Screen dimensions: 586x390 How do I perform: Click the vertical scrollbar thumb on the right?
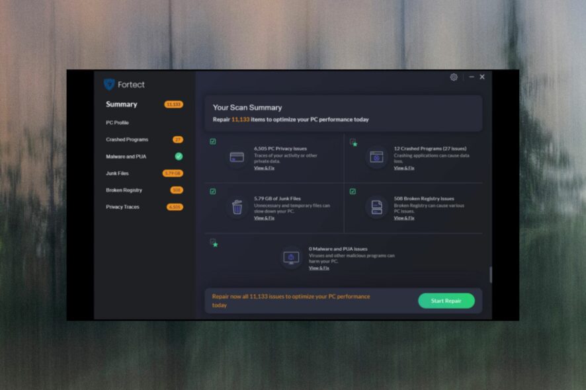click(x=490, y=274)
